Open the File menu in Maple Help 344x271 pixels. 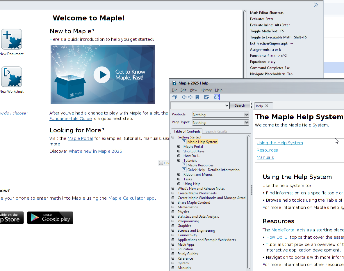click(174, 90)
